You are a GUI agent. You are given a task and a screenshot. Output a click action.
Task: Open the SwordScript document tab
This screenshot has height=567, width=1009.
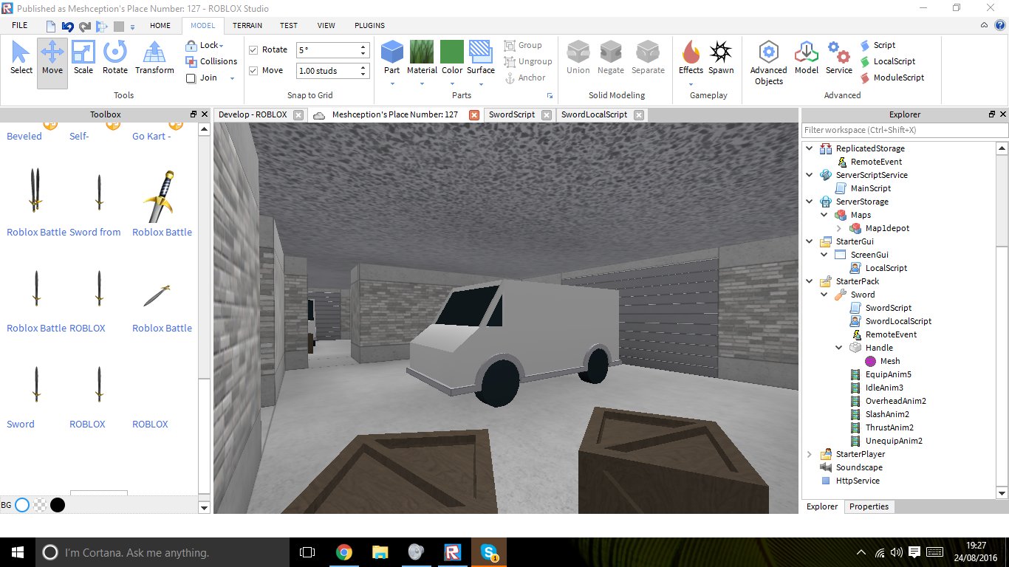(x=512, y=114)
